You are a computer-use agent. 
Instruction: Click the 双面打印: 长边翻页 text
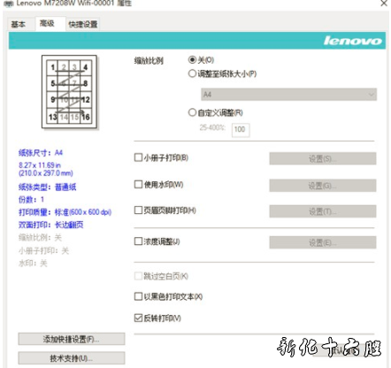coord(50,225)
